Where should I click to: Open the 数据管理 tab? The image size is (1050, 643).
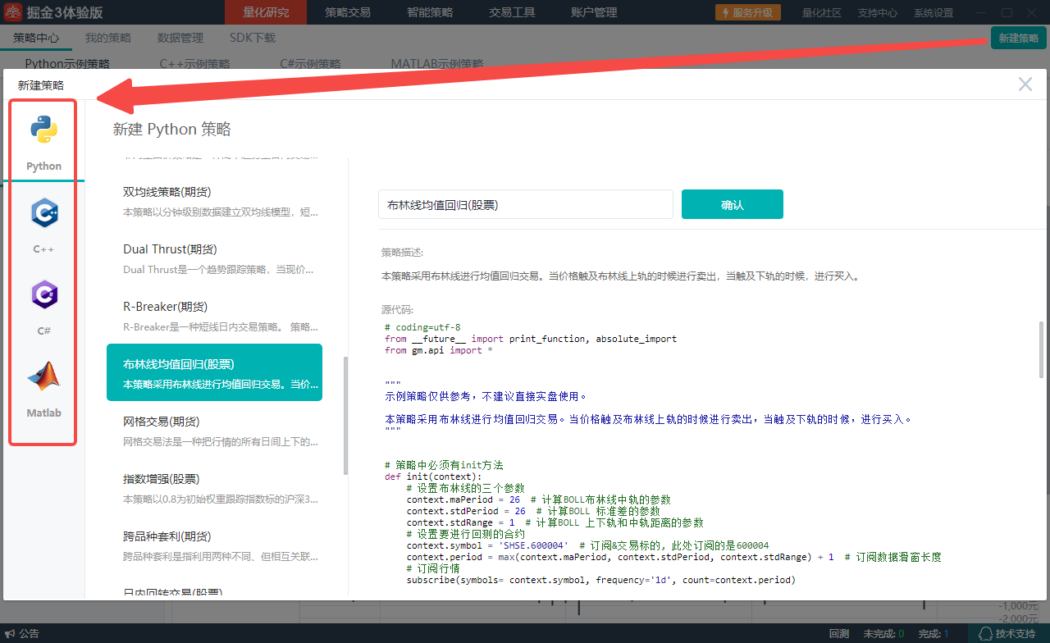click(x=180, y=38)
